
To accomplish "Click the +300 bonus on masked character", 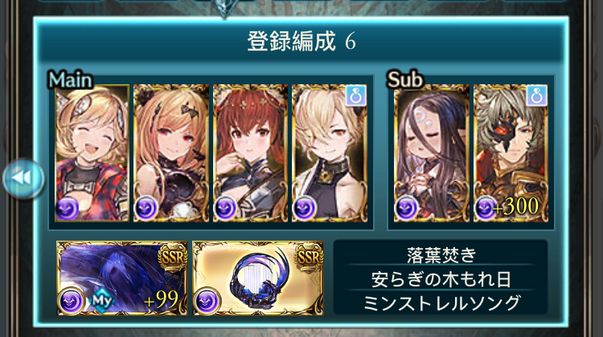I will point(516,207).
